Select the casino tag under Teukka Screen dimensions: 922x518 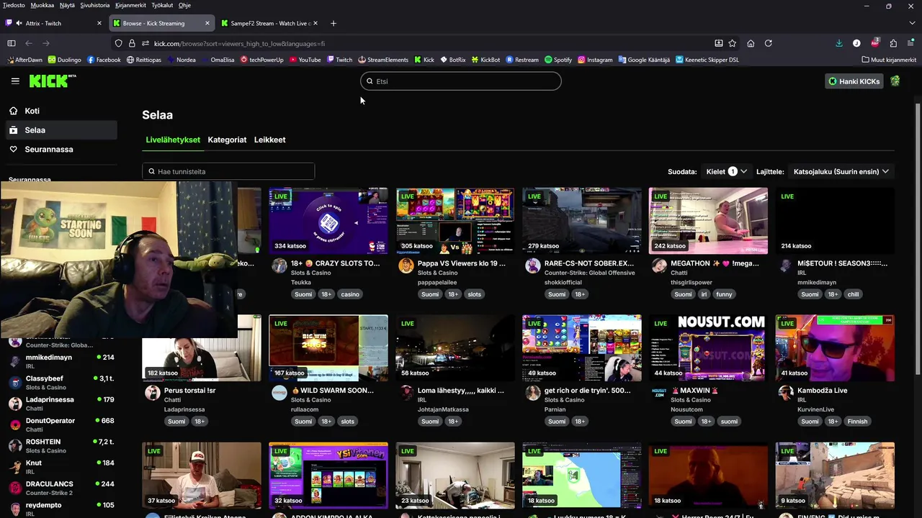[x=350, y=294]
